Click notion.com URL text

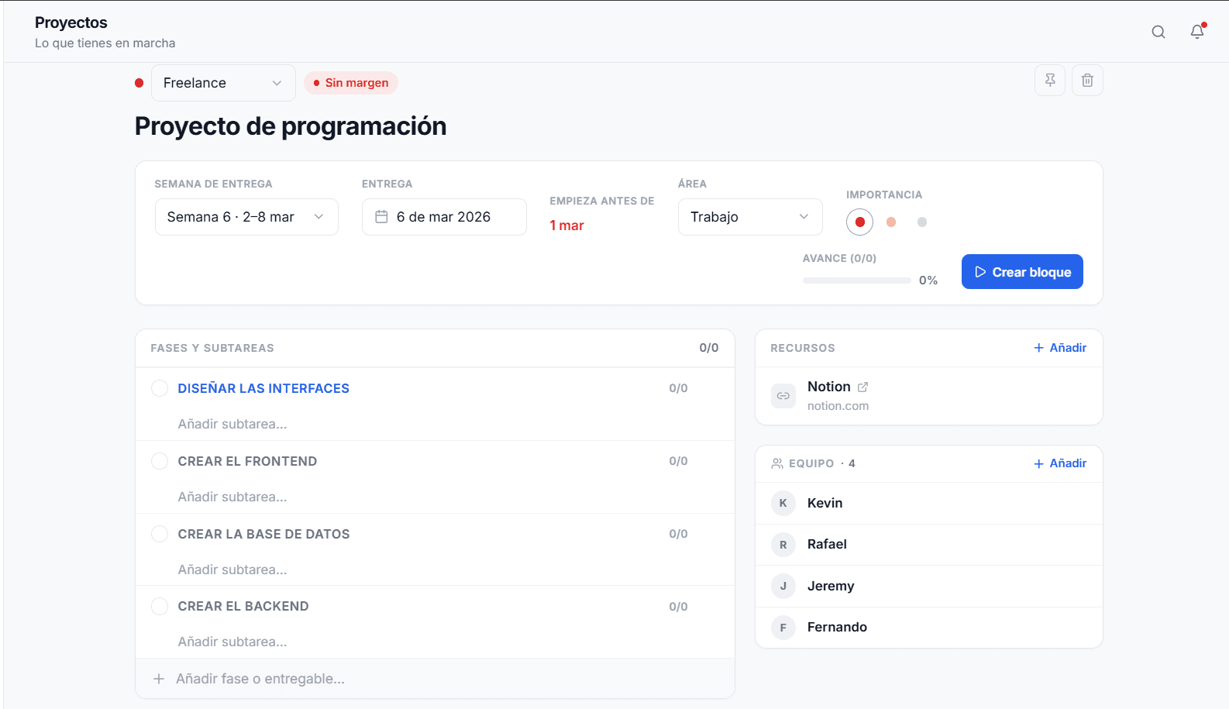[x=838, y=406]
